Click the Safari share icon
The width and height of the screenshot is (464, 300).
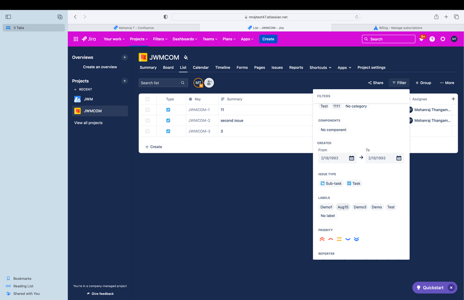(x=436, y=17)
